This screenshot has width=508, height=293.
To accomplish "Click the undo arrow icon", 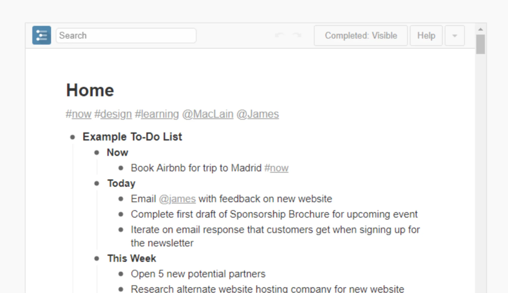I will [279, 35].
